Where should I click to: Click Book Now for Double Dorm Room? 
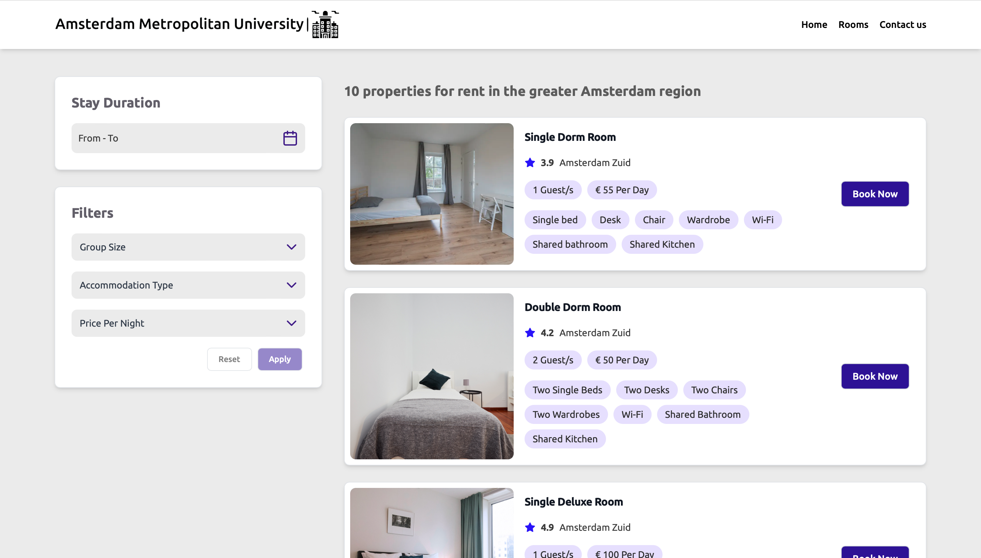pyautogui.click(x=874, y=376)
